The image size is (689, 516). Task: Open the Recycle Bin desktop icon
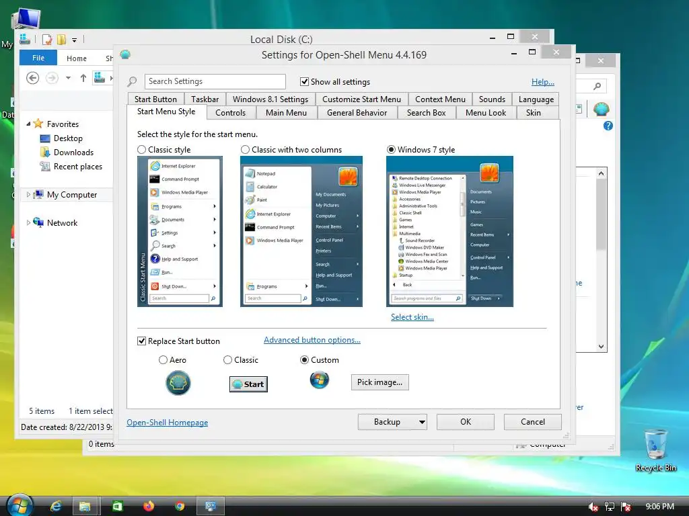click(655, 450)
